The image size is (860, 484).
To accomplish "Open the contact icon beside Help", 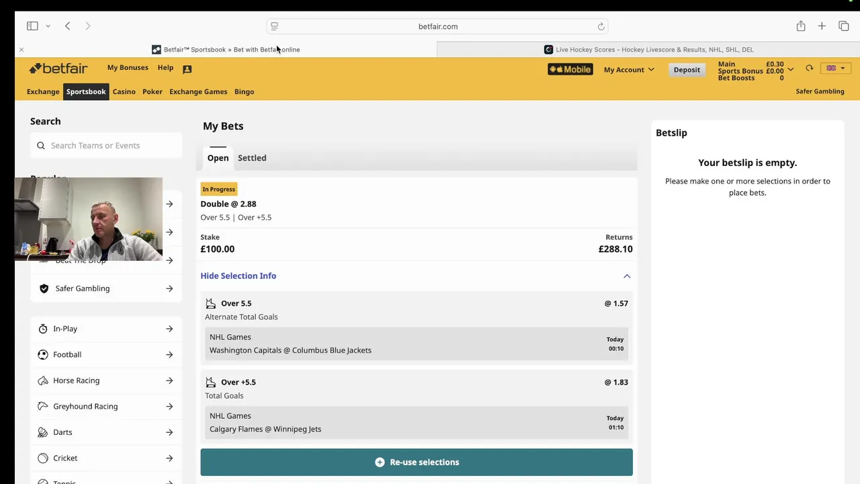I will pos(187,69).
